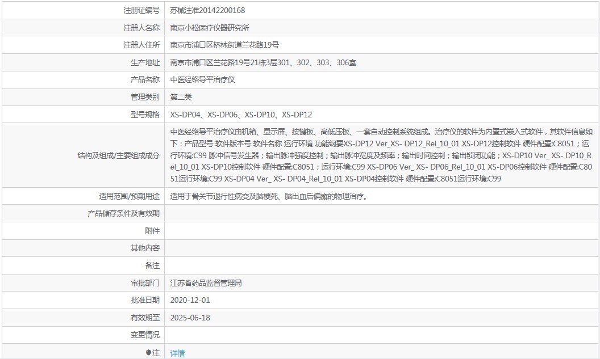600x359 pixels.
Task: Click the 审批部门 label
Action: pyautogui.click(x=145, y=283)
